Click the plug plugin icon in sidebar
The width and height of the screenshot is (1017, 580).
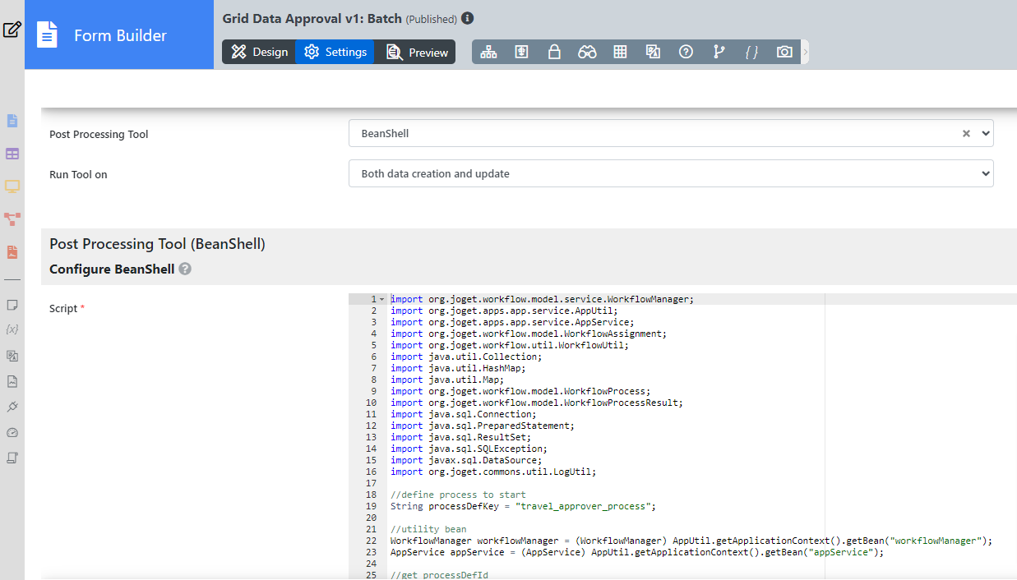tap(12, 407)
